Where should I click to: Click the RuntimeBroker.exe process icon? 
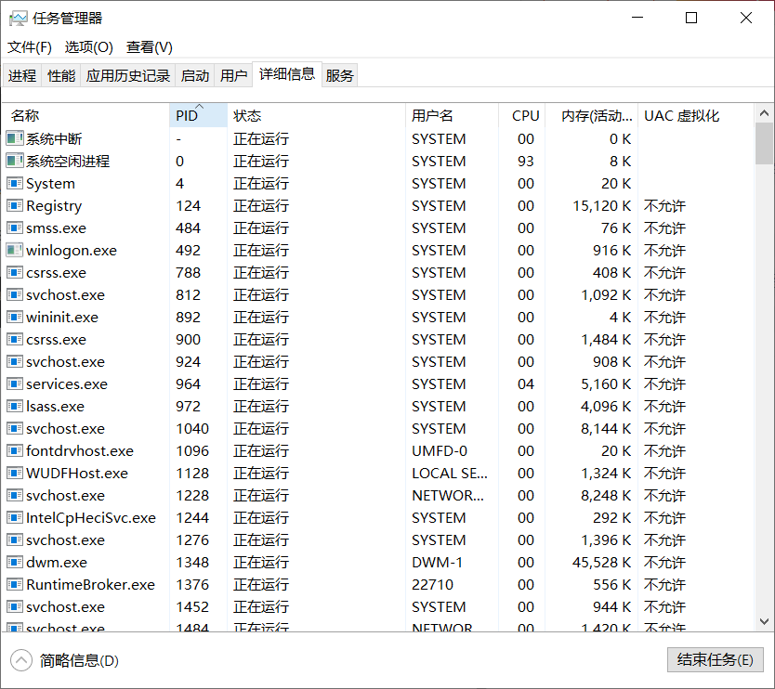[13, 584]
